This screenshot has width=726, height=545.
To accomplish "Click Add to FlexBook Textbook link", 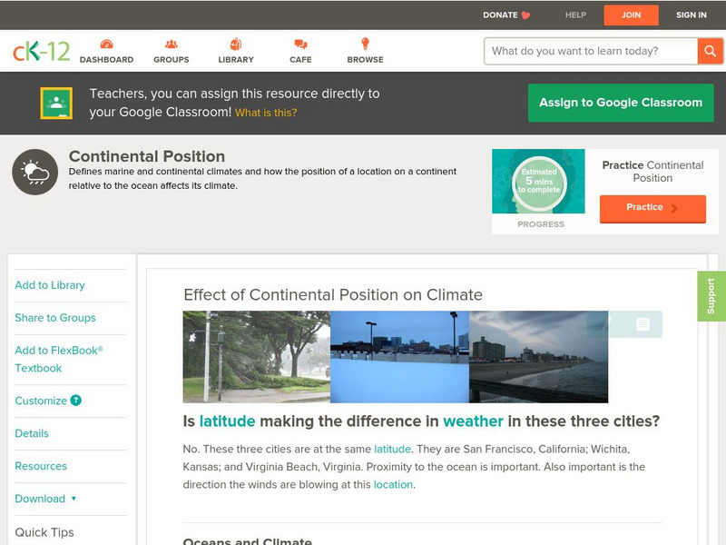I will tap(59, 359).
